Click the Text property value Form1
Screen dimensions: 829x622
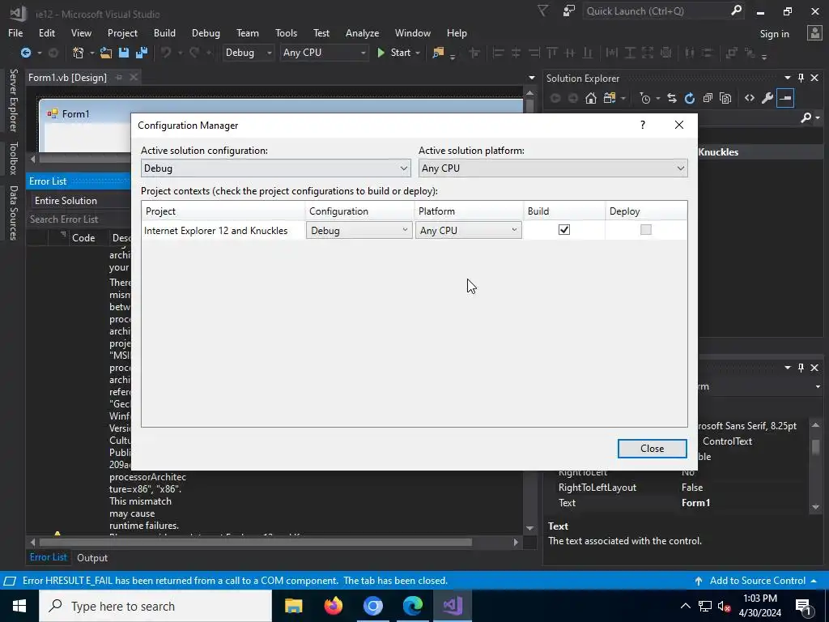tap(695, 502)
